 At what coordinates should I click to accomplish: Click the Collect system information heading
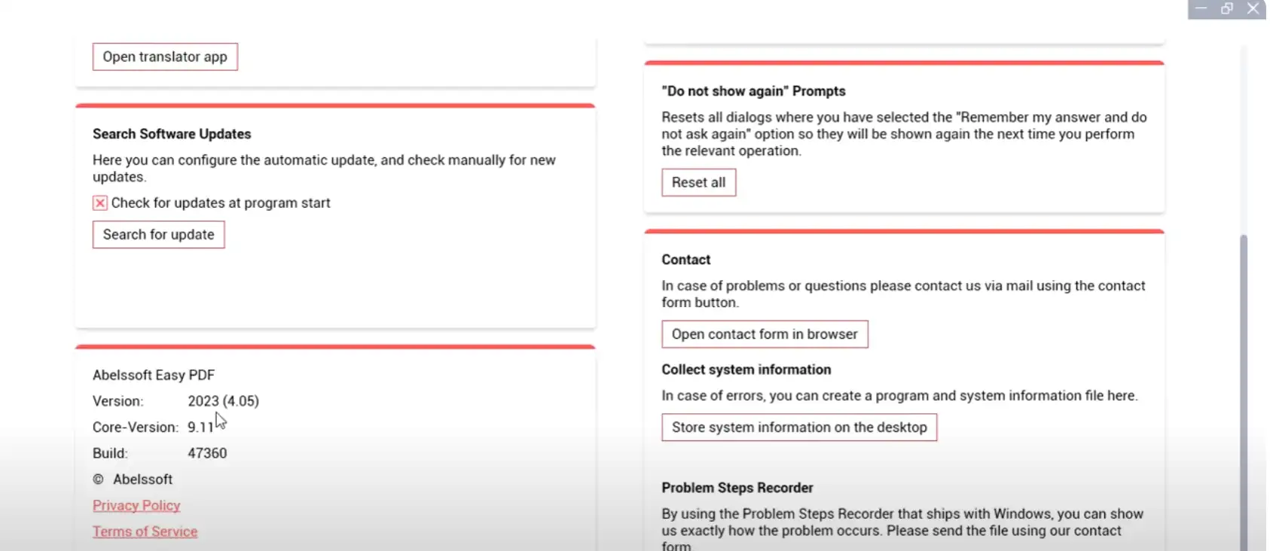[x=746, y=370]
